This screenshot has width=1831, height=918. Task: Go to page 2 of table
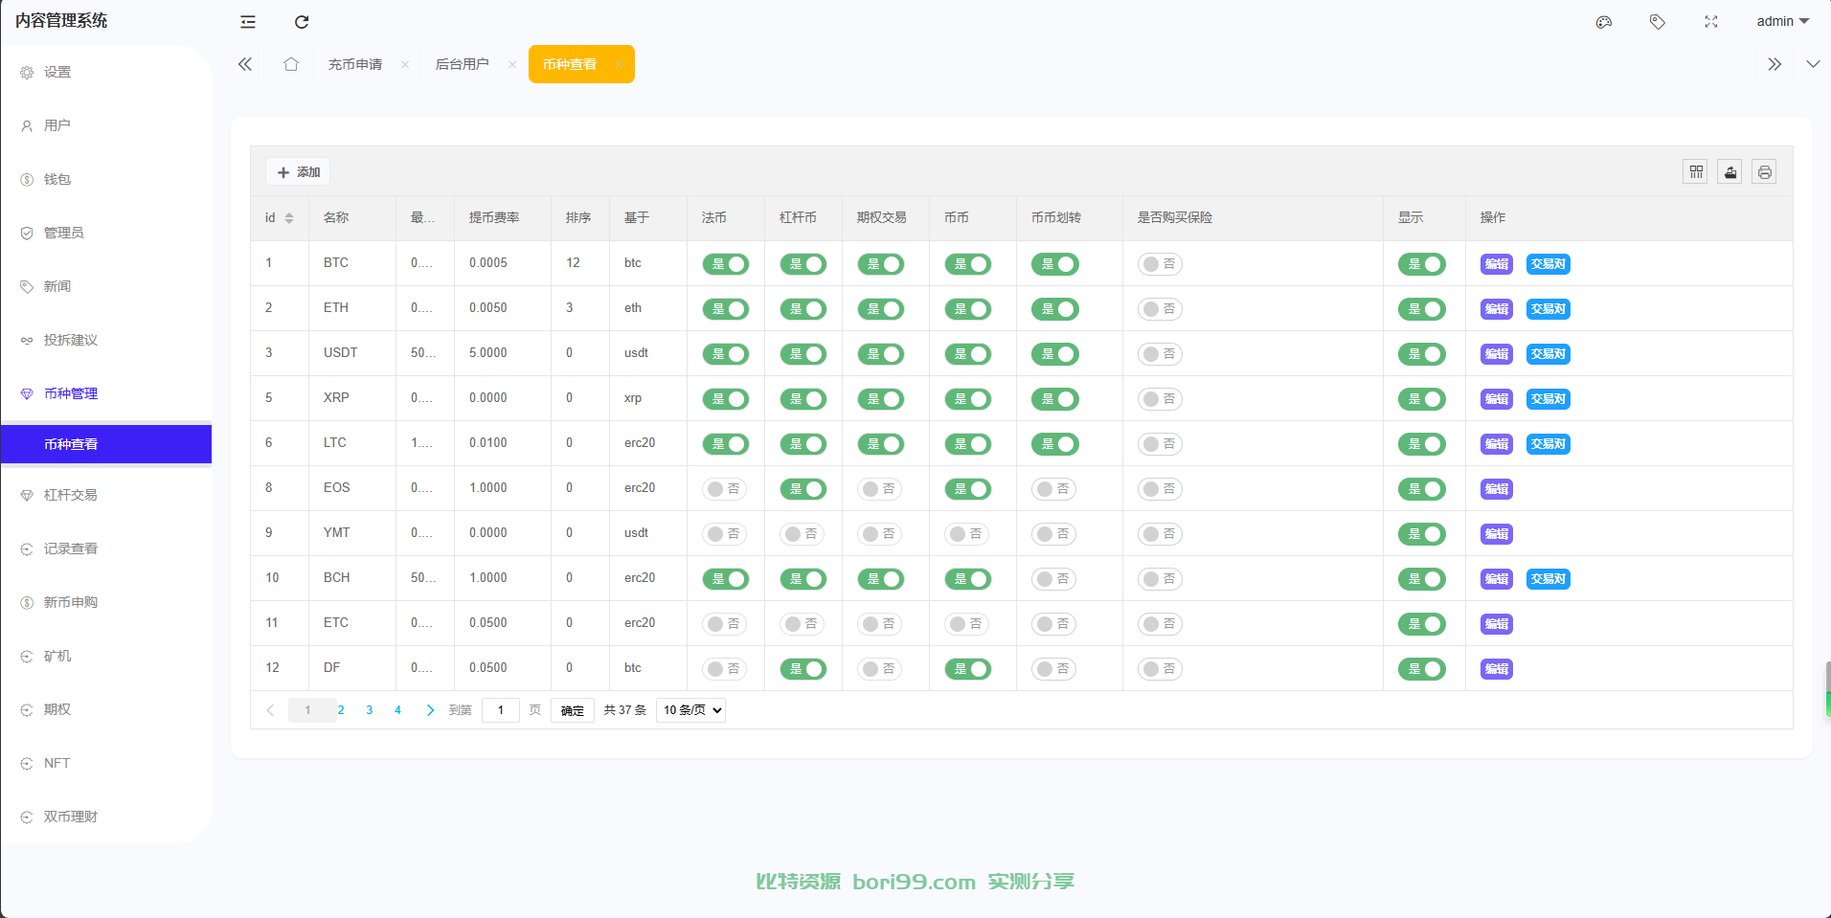341,710
